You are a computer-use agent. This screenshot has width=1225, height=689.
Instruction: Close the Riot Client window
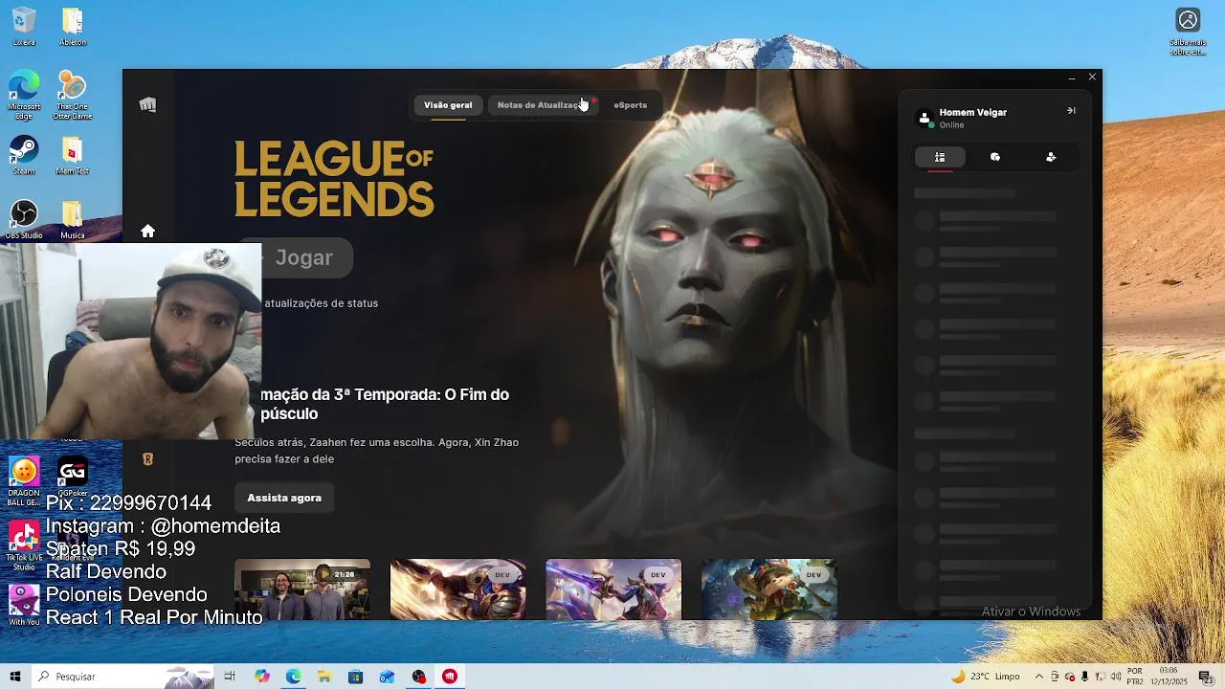tap(1092, 77)
